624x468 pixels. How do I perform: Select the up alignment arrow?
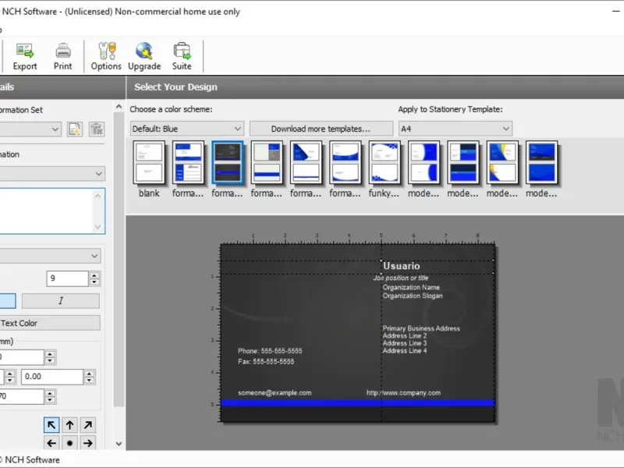pos(69,425)
